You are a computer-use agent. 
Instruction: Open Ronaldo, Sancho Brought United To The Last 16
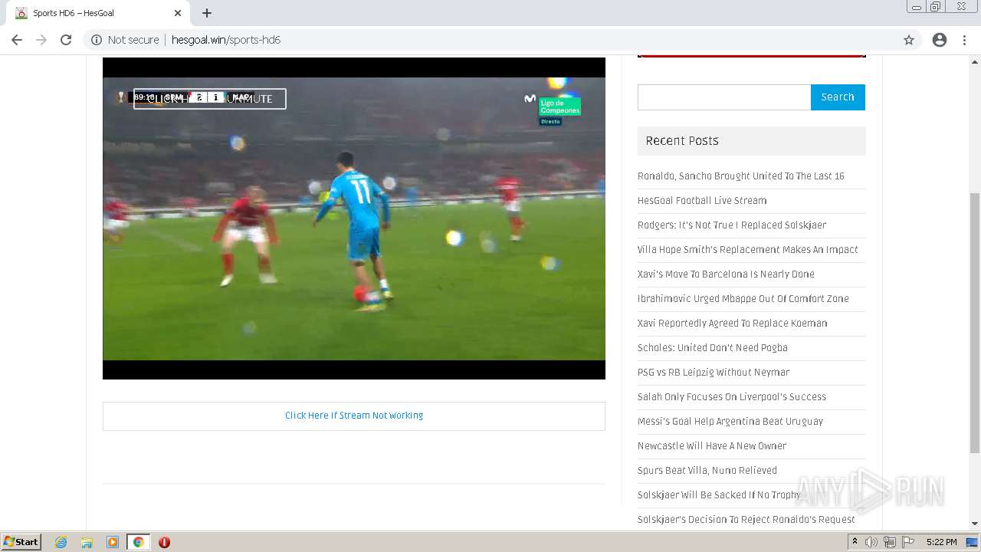point(741,176)
